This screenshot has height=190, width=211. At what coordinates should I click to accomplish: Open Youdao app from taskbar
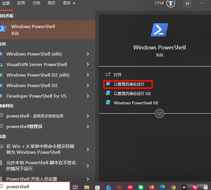point(130,187)
